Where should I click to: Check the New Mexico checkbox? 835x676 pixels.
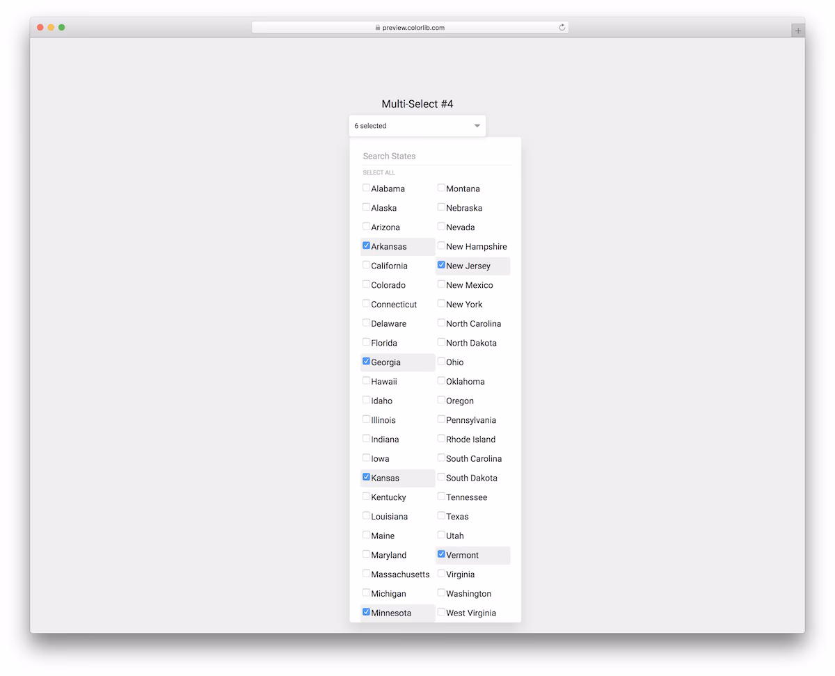click(441, 284)
